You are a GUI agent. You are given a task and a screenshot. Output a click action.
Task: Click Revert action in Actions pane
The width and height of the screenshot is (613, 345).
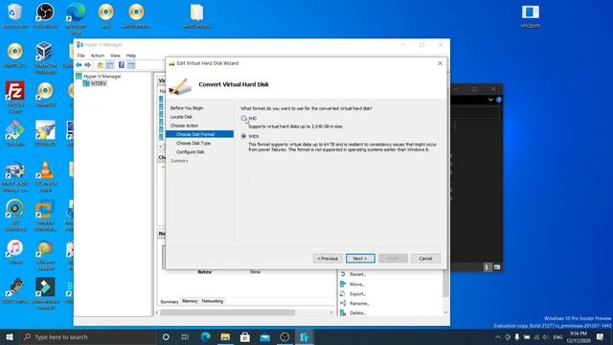click(357, 274)
